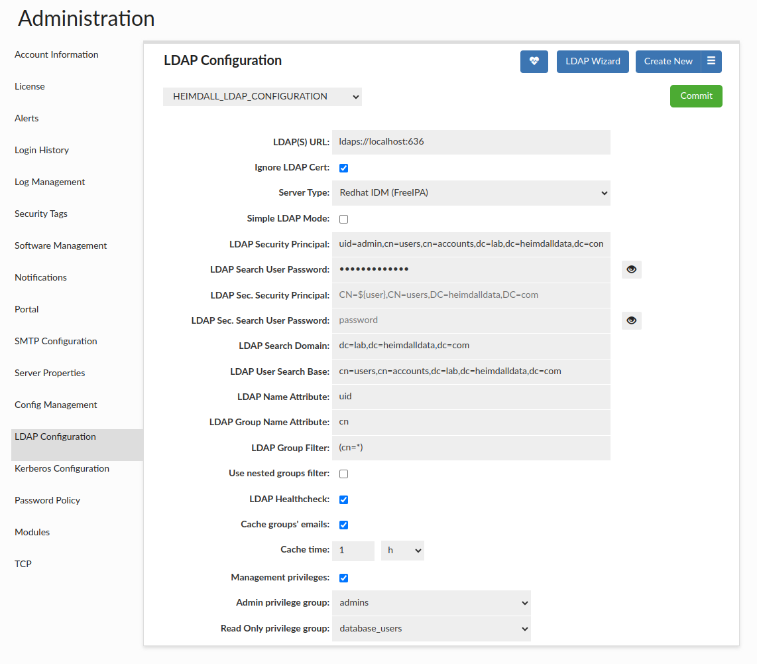
Task: Open the Admin privilege group dropdown
Action: (x=431, y=603)
